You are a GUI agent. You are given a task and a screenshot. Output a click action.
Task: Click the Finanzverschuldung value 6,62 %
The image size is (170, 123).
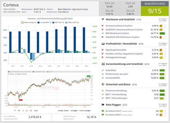155,90
